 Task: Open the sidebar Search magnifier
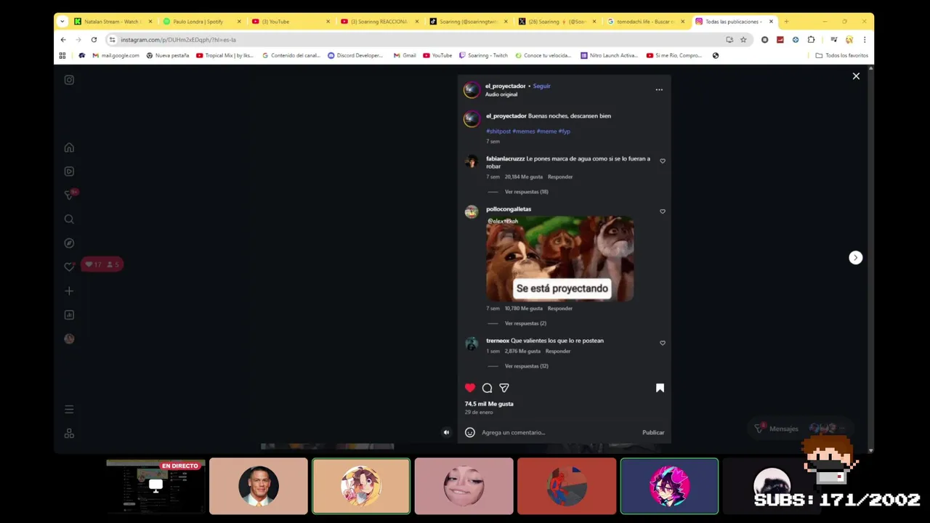(x=69, y=219)
